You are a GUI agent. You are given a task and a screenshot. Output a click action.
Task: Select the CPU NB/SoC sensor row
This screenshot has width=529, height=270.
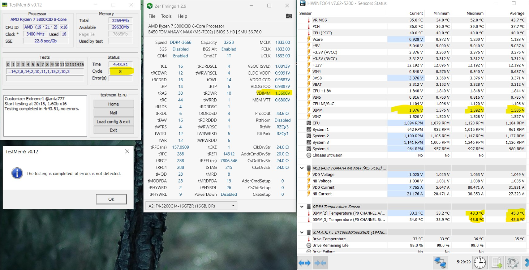(412, 104)
